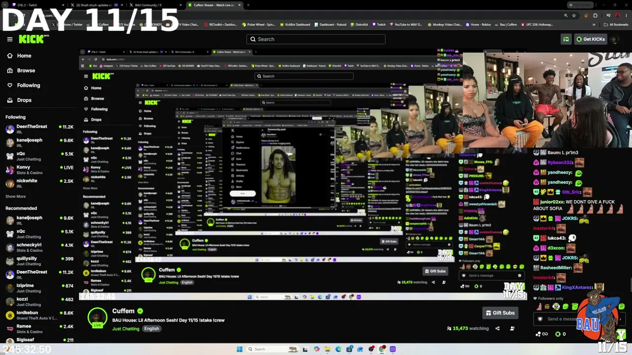Open the Windows Start menu
632x355 pixels.
[239, 349]
